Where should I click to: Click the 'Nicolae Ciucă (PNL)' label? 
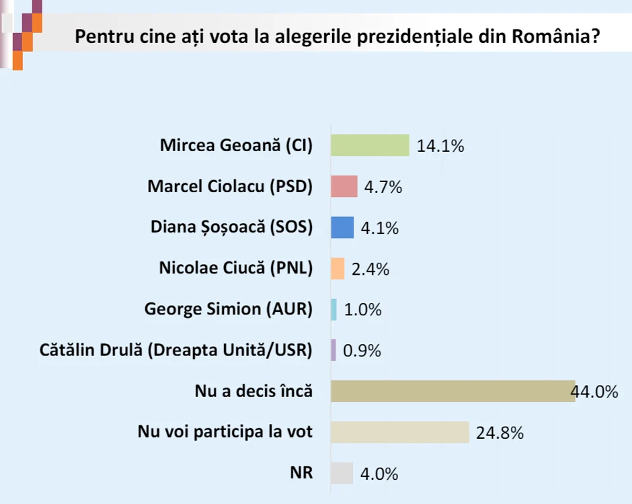[x=236, y=268]
